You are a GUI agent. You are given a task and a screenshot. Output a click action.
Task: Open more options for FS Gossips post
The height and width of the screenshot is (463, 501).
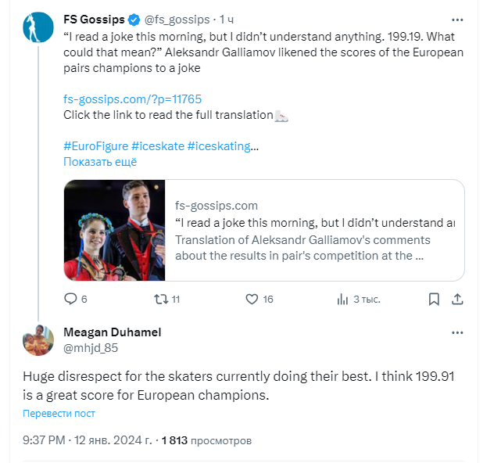[x=458, y=19]
